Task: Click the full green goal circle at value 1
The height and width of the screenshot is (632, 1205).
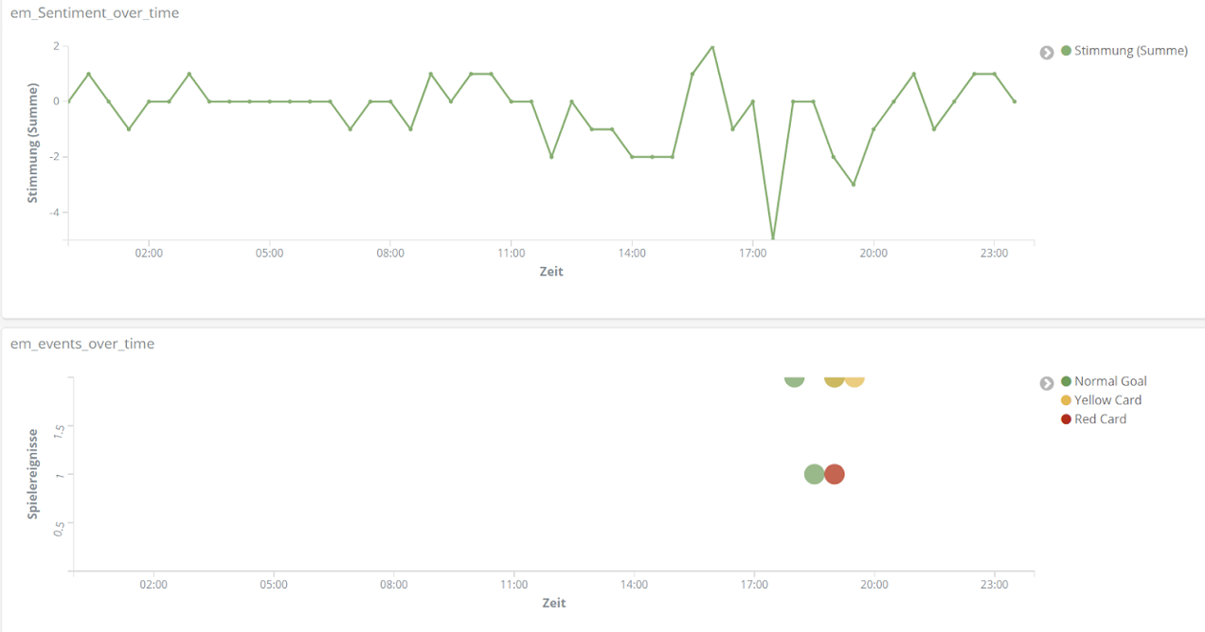Action: tap(814, 474)
